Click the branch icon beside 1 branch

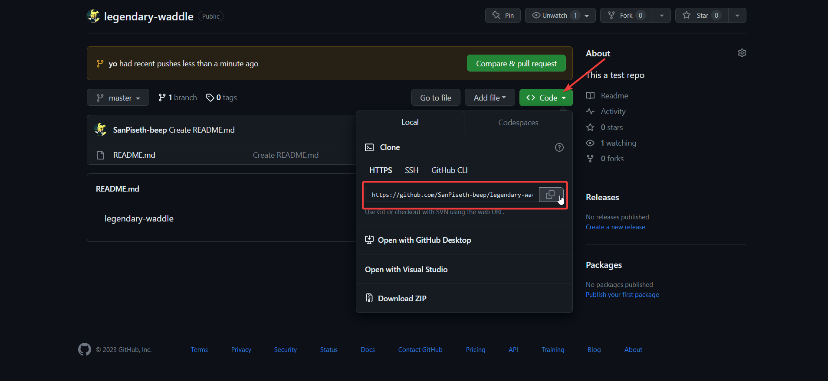click(162, 98)
